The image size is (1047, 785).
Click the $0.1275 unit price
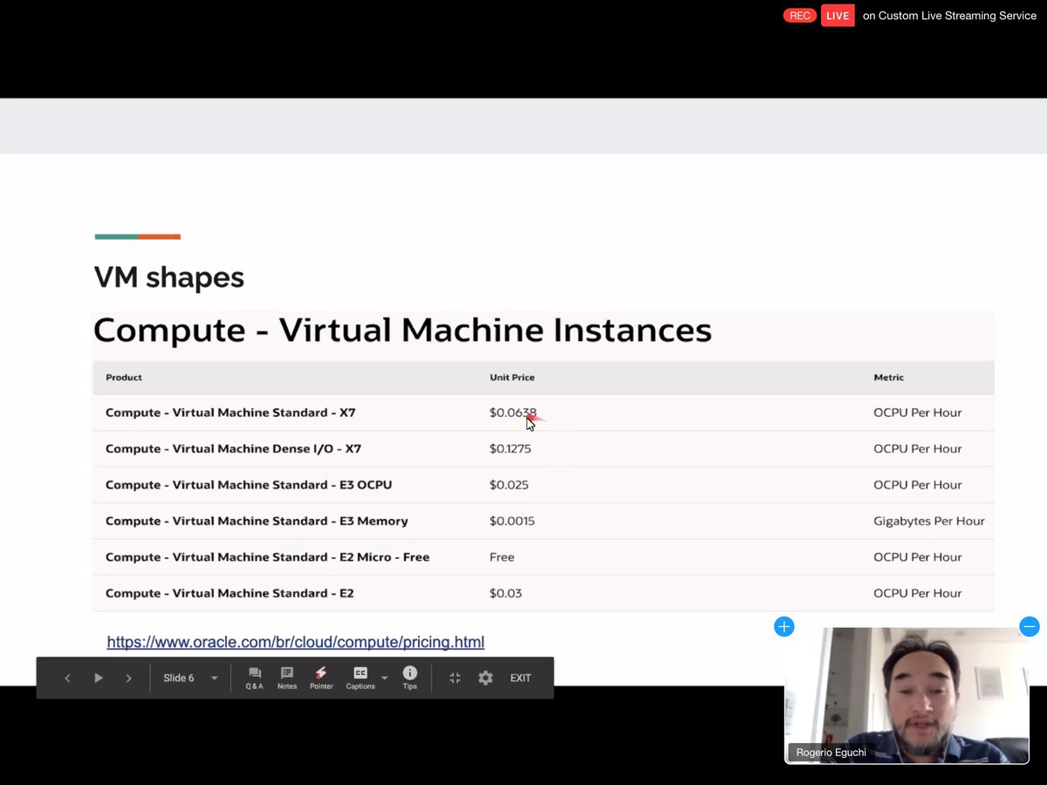(510, 449)
